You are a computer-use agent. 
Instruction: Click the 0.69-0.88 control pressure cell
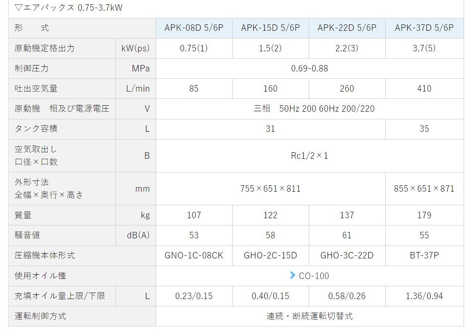click(x=309, y=68)
